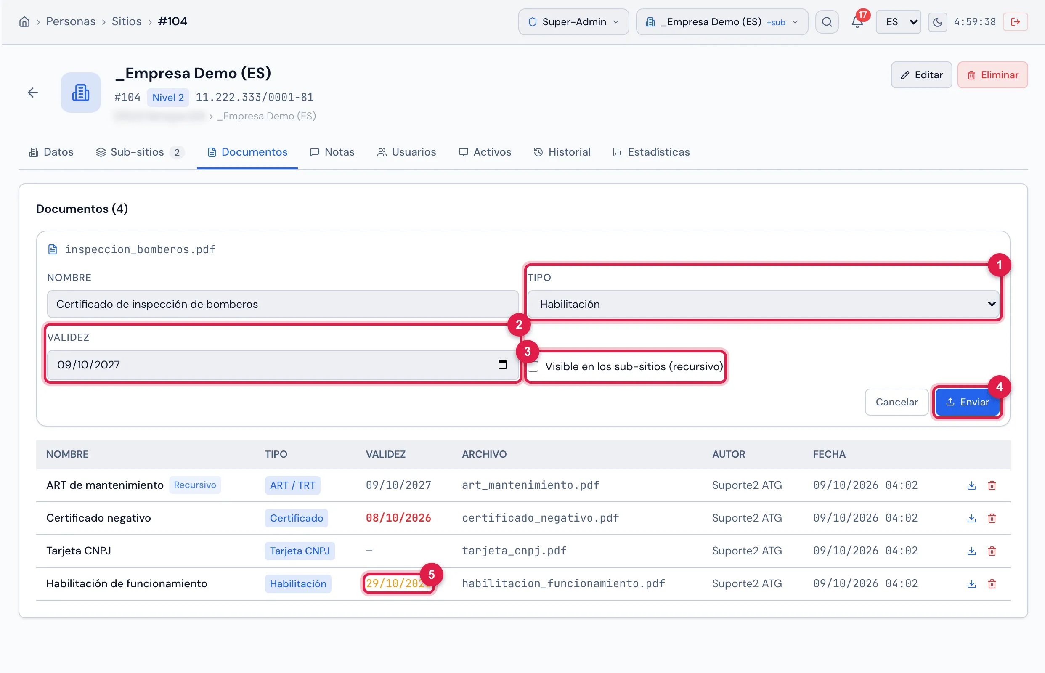The height and width of the screenshot is (673, 1045).
Task: Download certificado_negativo.pdf
Action: click(971, 518)
